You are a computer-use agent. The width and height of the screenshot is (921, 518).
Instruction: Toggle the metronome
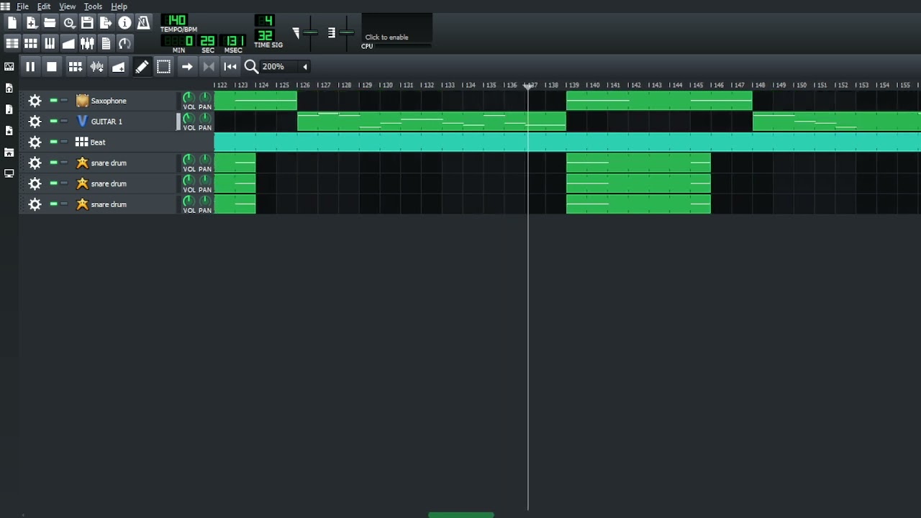[x=143, y=23]
